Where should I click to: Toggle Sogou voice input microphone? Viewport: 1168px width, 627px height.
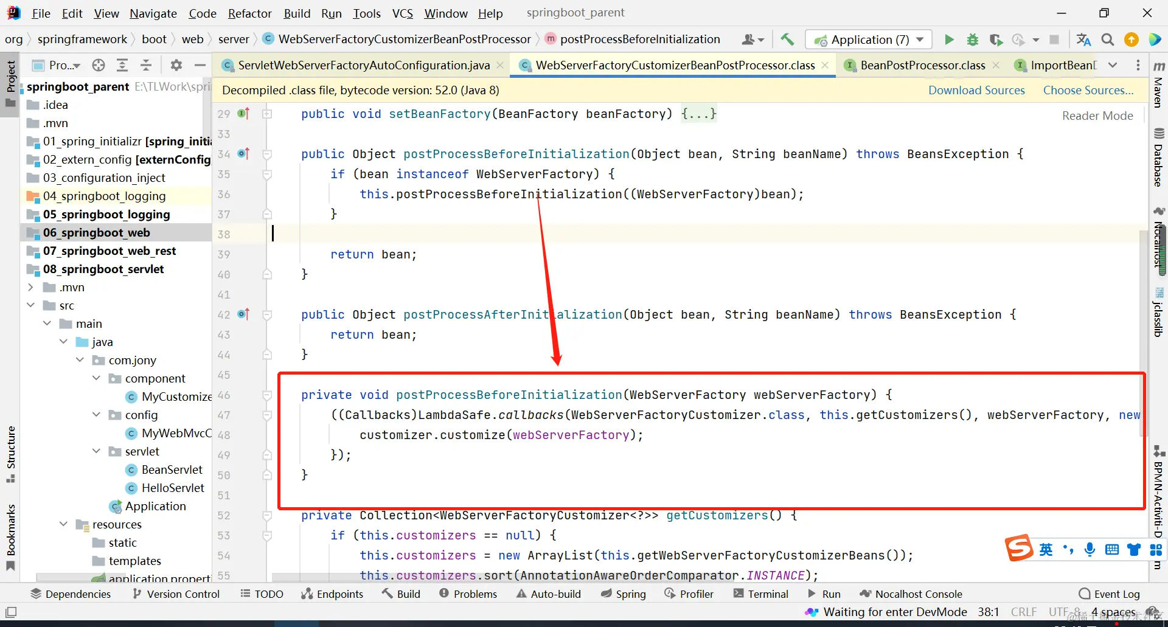click(x=1090, y=550)
